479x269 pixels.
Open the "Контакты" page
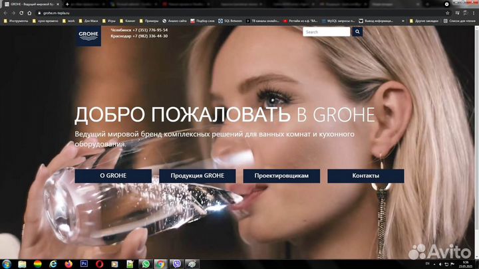(366, 176)
